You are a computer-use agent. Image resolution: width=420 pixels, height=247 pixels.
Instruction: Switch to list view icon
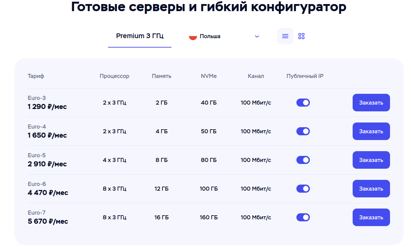click(x=285, y=36)
